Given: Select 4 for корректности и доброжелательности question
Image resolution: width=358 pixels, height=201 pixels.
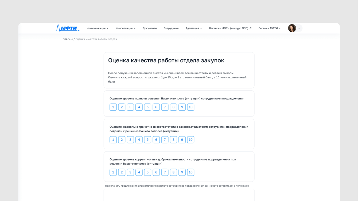Looking at the screenshot, I should [139, 172].
